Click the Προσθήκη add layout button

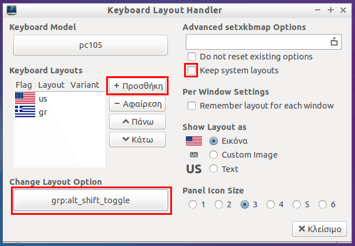tap(137, 86)
